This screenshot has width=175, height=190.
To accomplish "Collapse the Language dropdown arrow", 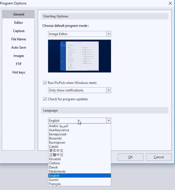I will [109, 121].
